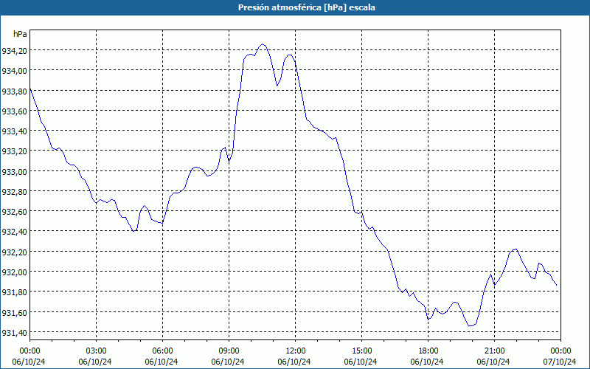
Task: Click the hPa unit label
Action: (x=20, y=34)
